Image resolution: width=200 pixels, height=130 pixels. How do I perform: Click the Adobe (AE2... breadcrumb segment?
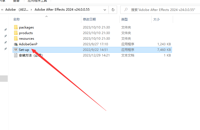pos(17,10)
